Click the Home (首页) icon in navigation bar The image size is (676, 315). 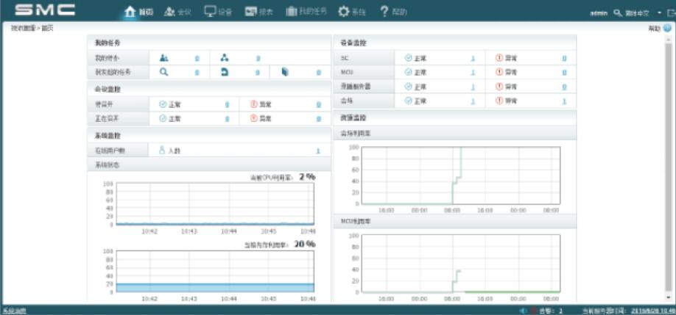[x=130, y=12]
